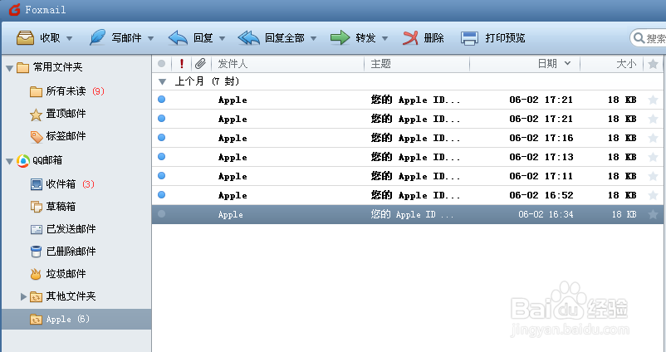Toggle read status dot of 17:11 Apple email
666x352 pixels.
pyautogui.click(x=161, y=176)
